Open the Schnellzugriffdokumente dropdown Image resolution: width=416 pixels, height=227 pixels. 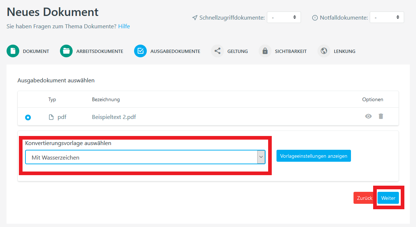(x=284, y=17)
